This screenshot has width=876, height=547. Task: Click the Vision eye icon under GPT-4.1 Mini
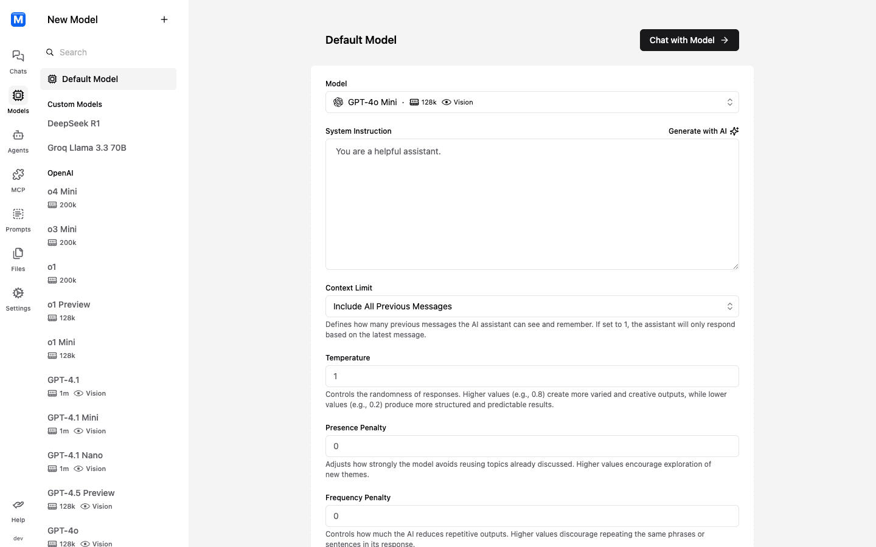point(78,431)
